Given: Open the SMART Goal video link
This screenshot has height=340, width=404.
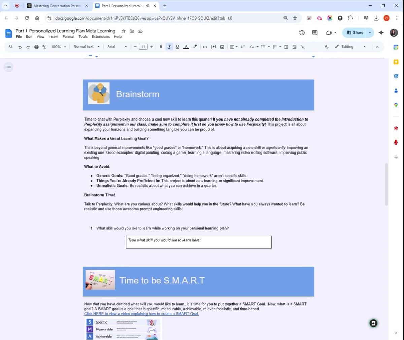Looking at the screenshot, I should (141, 314).
